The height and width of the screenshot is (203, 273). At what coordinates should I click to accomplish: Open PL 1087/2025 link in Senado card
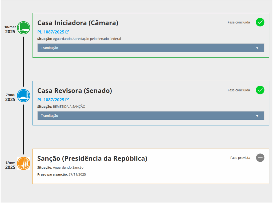pos(51,100)
